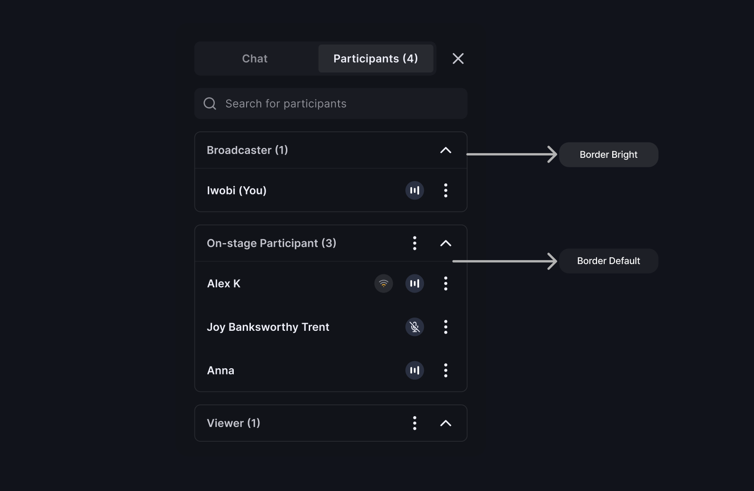Click Iwobi's audio level indicator icon
This screenshot has height=491, width=754.
click(x=414, y=191)
